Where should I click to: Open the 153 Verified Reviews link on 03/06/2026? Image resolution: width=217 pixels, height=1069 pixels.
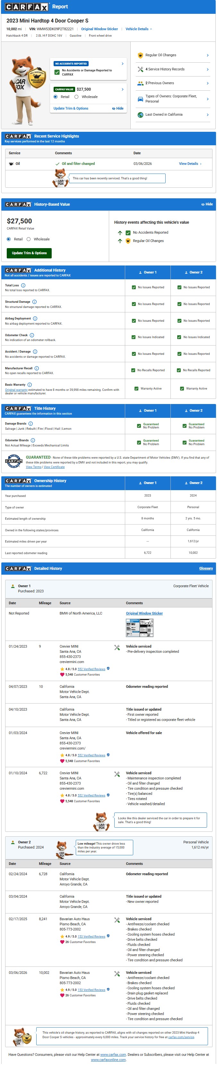click(91, 990)
